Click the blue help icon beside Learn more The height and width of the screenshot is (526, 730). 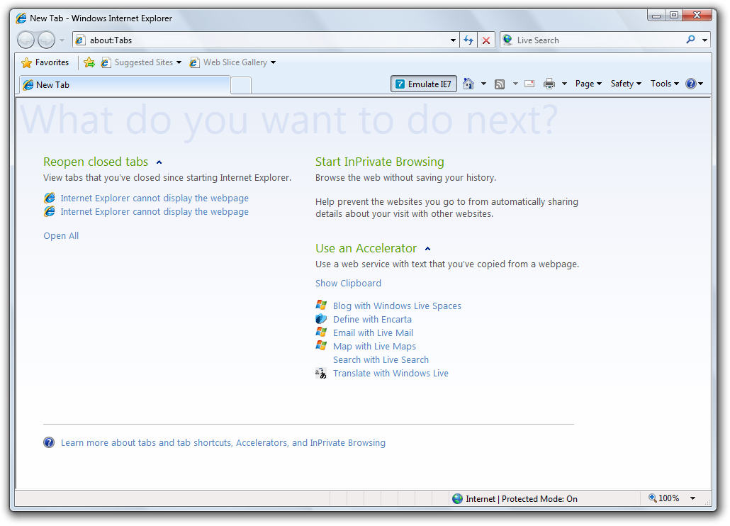pyautogui.click(x=49, y=442)
